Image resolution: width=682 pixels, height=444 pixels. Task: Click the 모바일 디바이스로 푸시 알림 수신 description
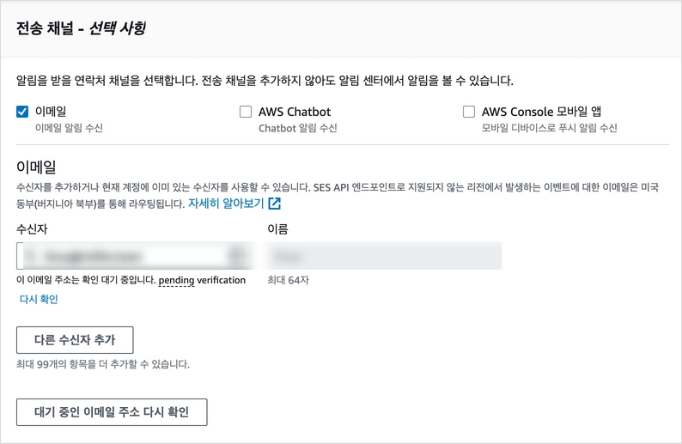click(x=550, y=128)
